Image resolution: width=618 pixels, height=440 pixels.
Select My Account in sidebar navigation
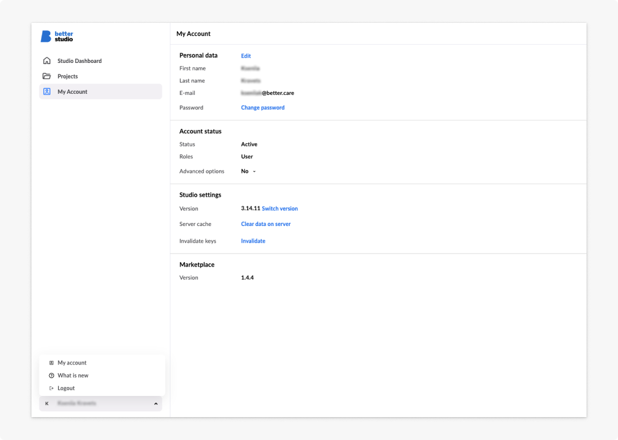[101, 92]
